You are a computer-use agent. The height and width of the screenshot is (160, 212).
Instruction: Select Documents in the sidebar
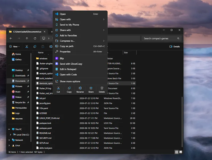coord(19,81)
